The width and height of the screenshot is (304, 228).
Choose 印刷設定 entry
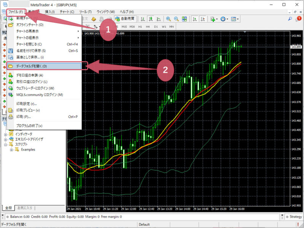click(44, 104)
